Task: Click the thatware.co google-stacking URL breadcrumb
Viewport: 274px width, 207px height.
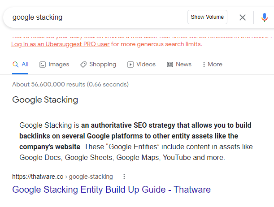Action: pos(63,177)
